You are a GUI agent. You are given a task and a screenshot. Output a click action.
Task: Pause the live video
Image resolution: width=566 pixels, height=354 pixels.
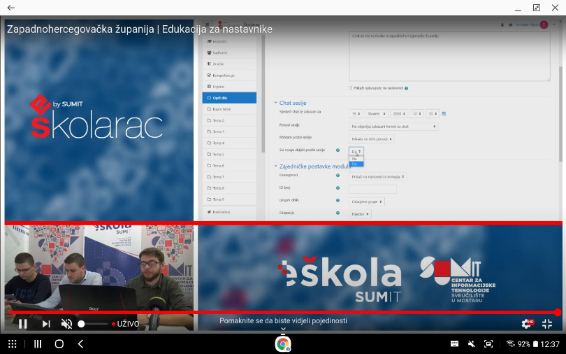click(23, 324)
